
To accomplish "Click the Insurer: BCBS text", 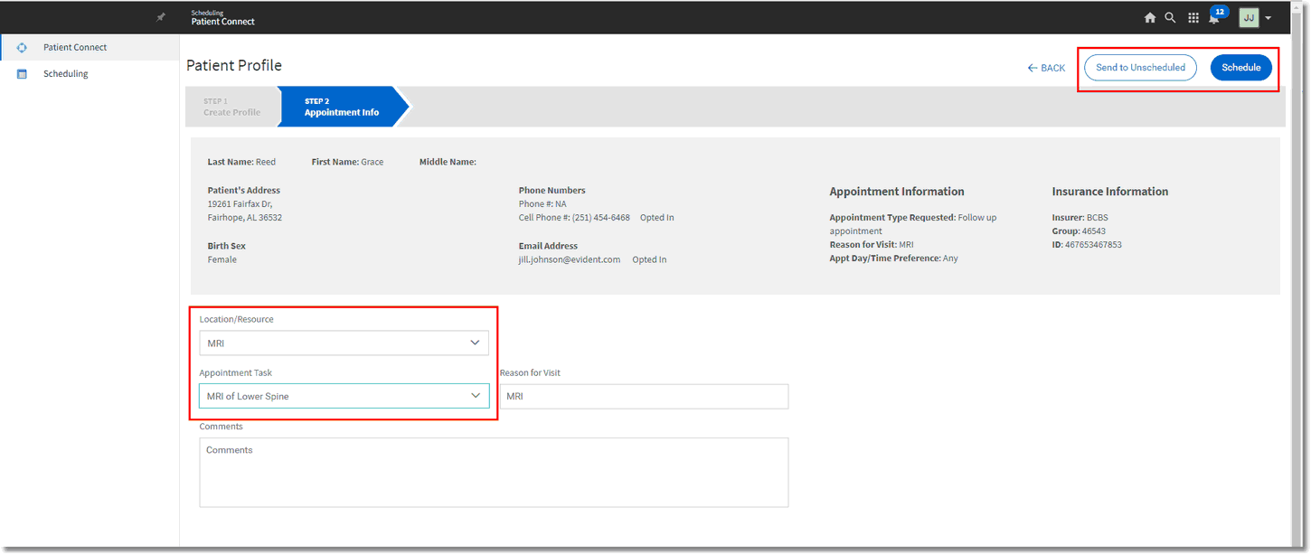I will tap(1080, 218).
